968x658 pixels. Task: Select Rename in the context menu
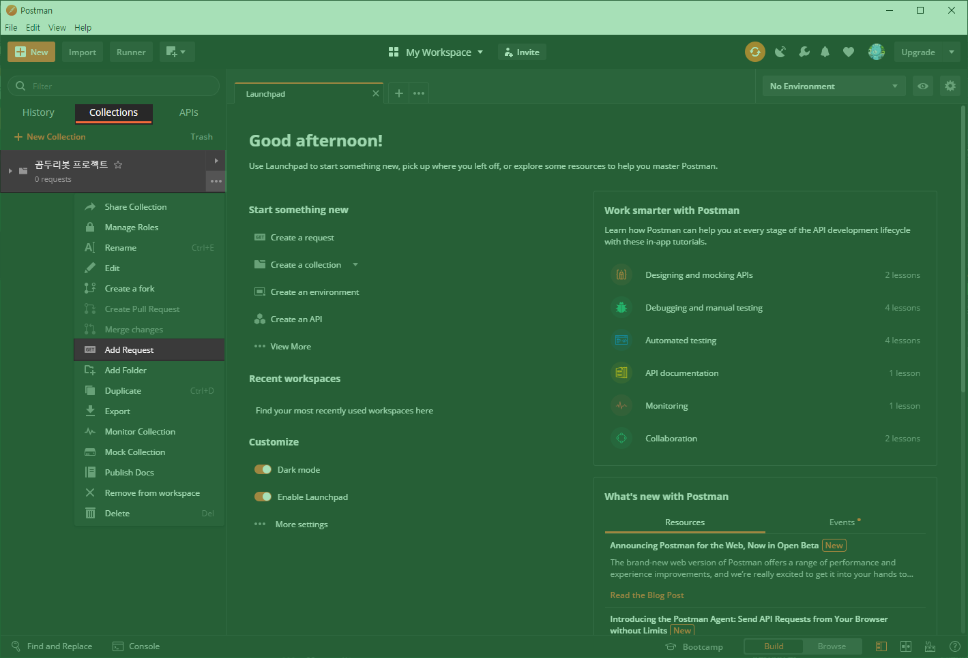pyautogui.click(x=149, y=248)
